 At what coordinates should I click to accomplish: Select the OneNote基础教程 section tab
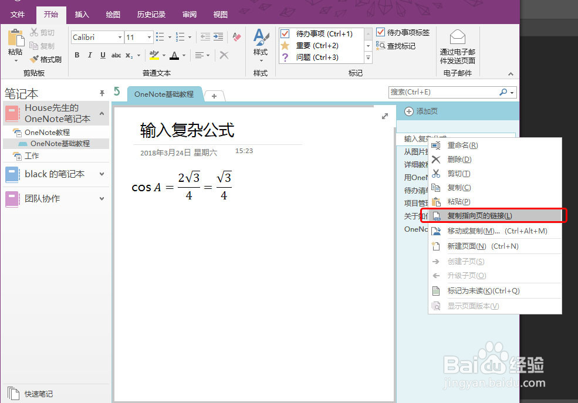164,94
